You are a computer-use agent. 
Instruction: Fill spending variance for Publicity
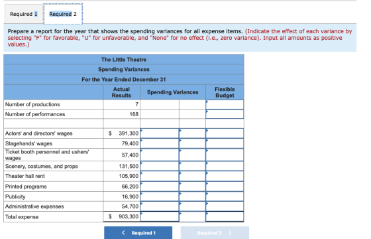pos(160,197)
